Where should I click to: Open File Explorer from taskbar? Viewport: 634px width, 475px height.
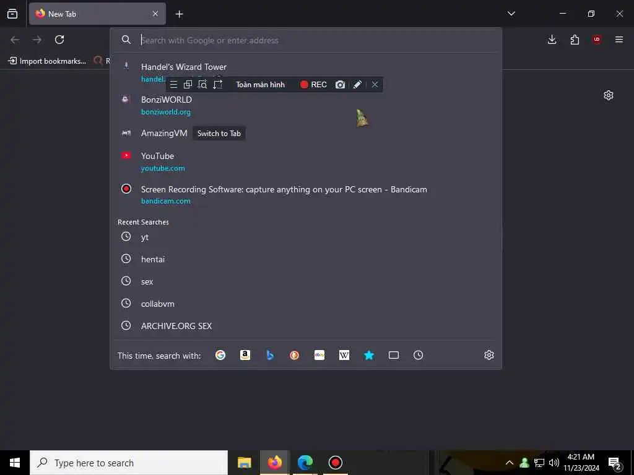pyautogui.click(x=244, y=463)
